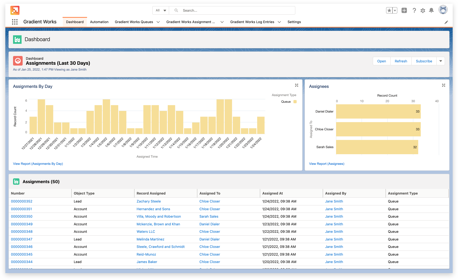Click the Favorites star icon
This screenshot has width=458, height=280.
pos(389,10)
